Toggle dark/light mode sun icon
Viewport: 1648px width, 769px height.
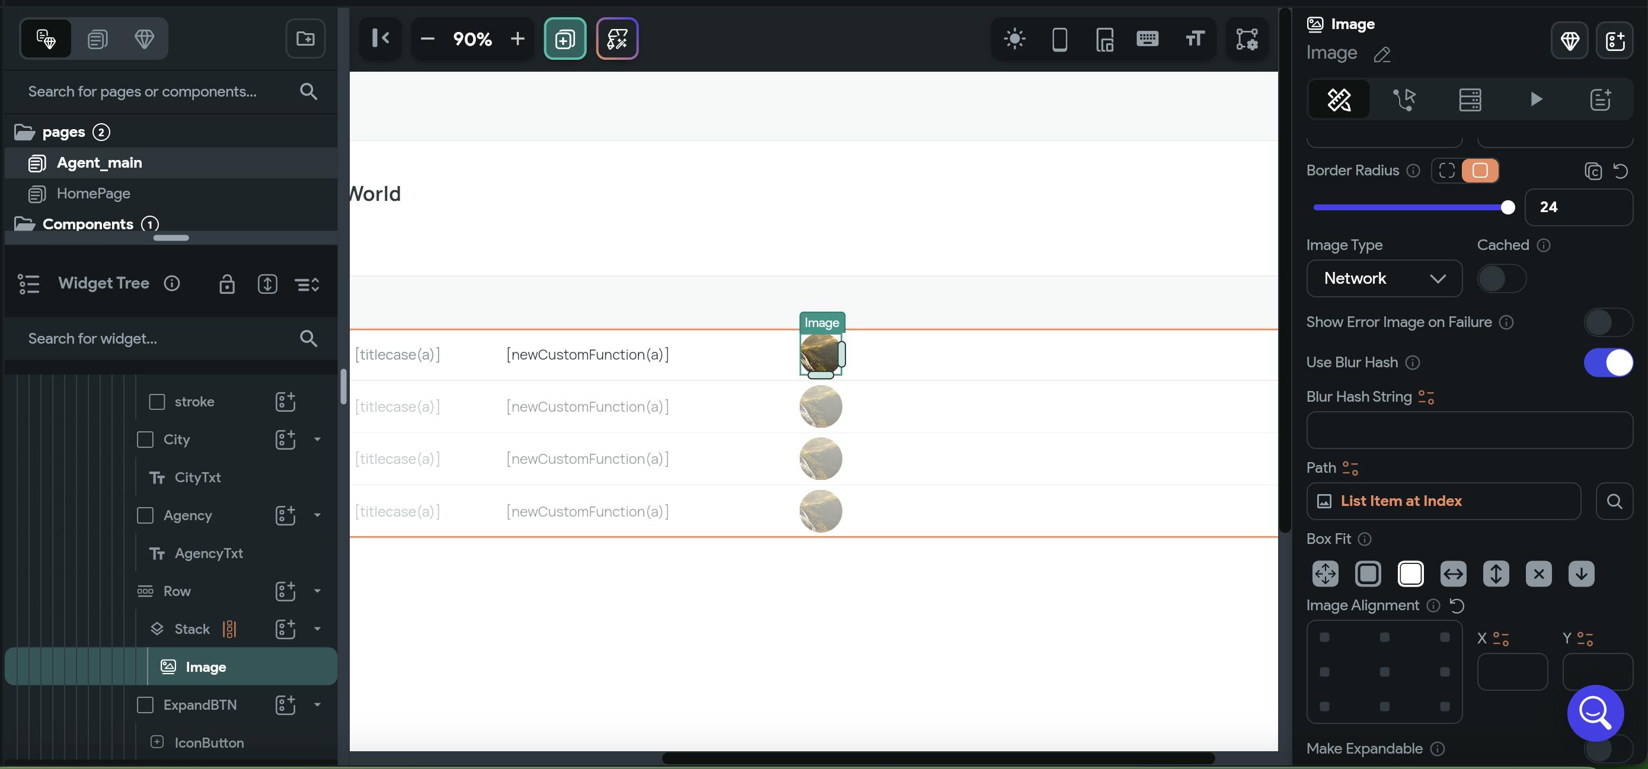pos(1015,39)
